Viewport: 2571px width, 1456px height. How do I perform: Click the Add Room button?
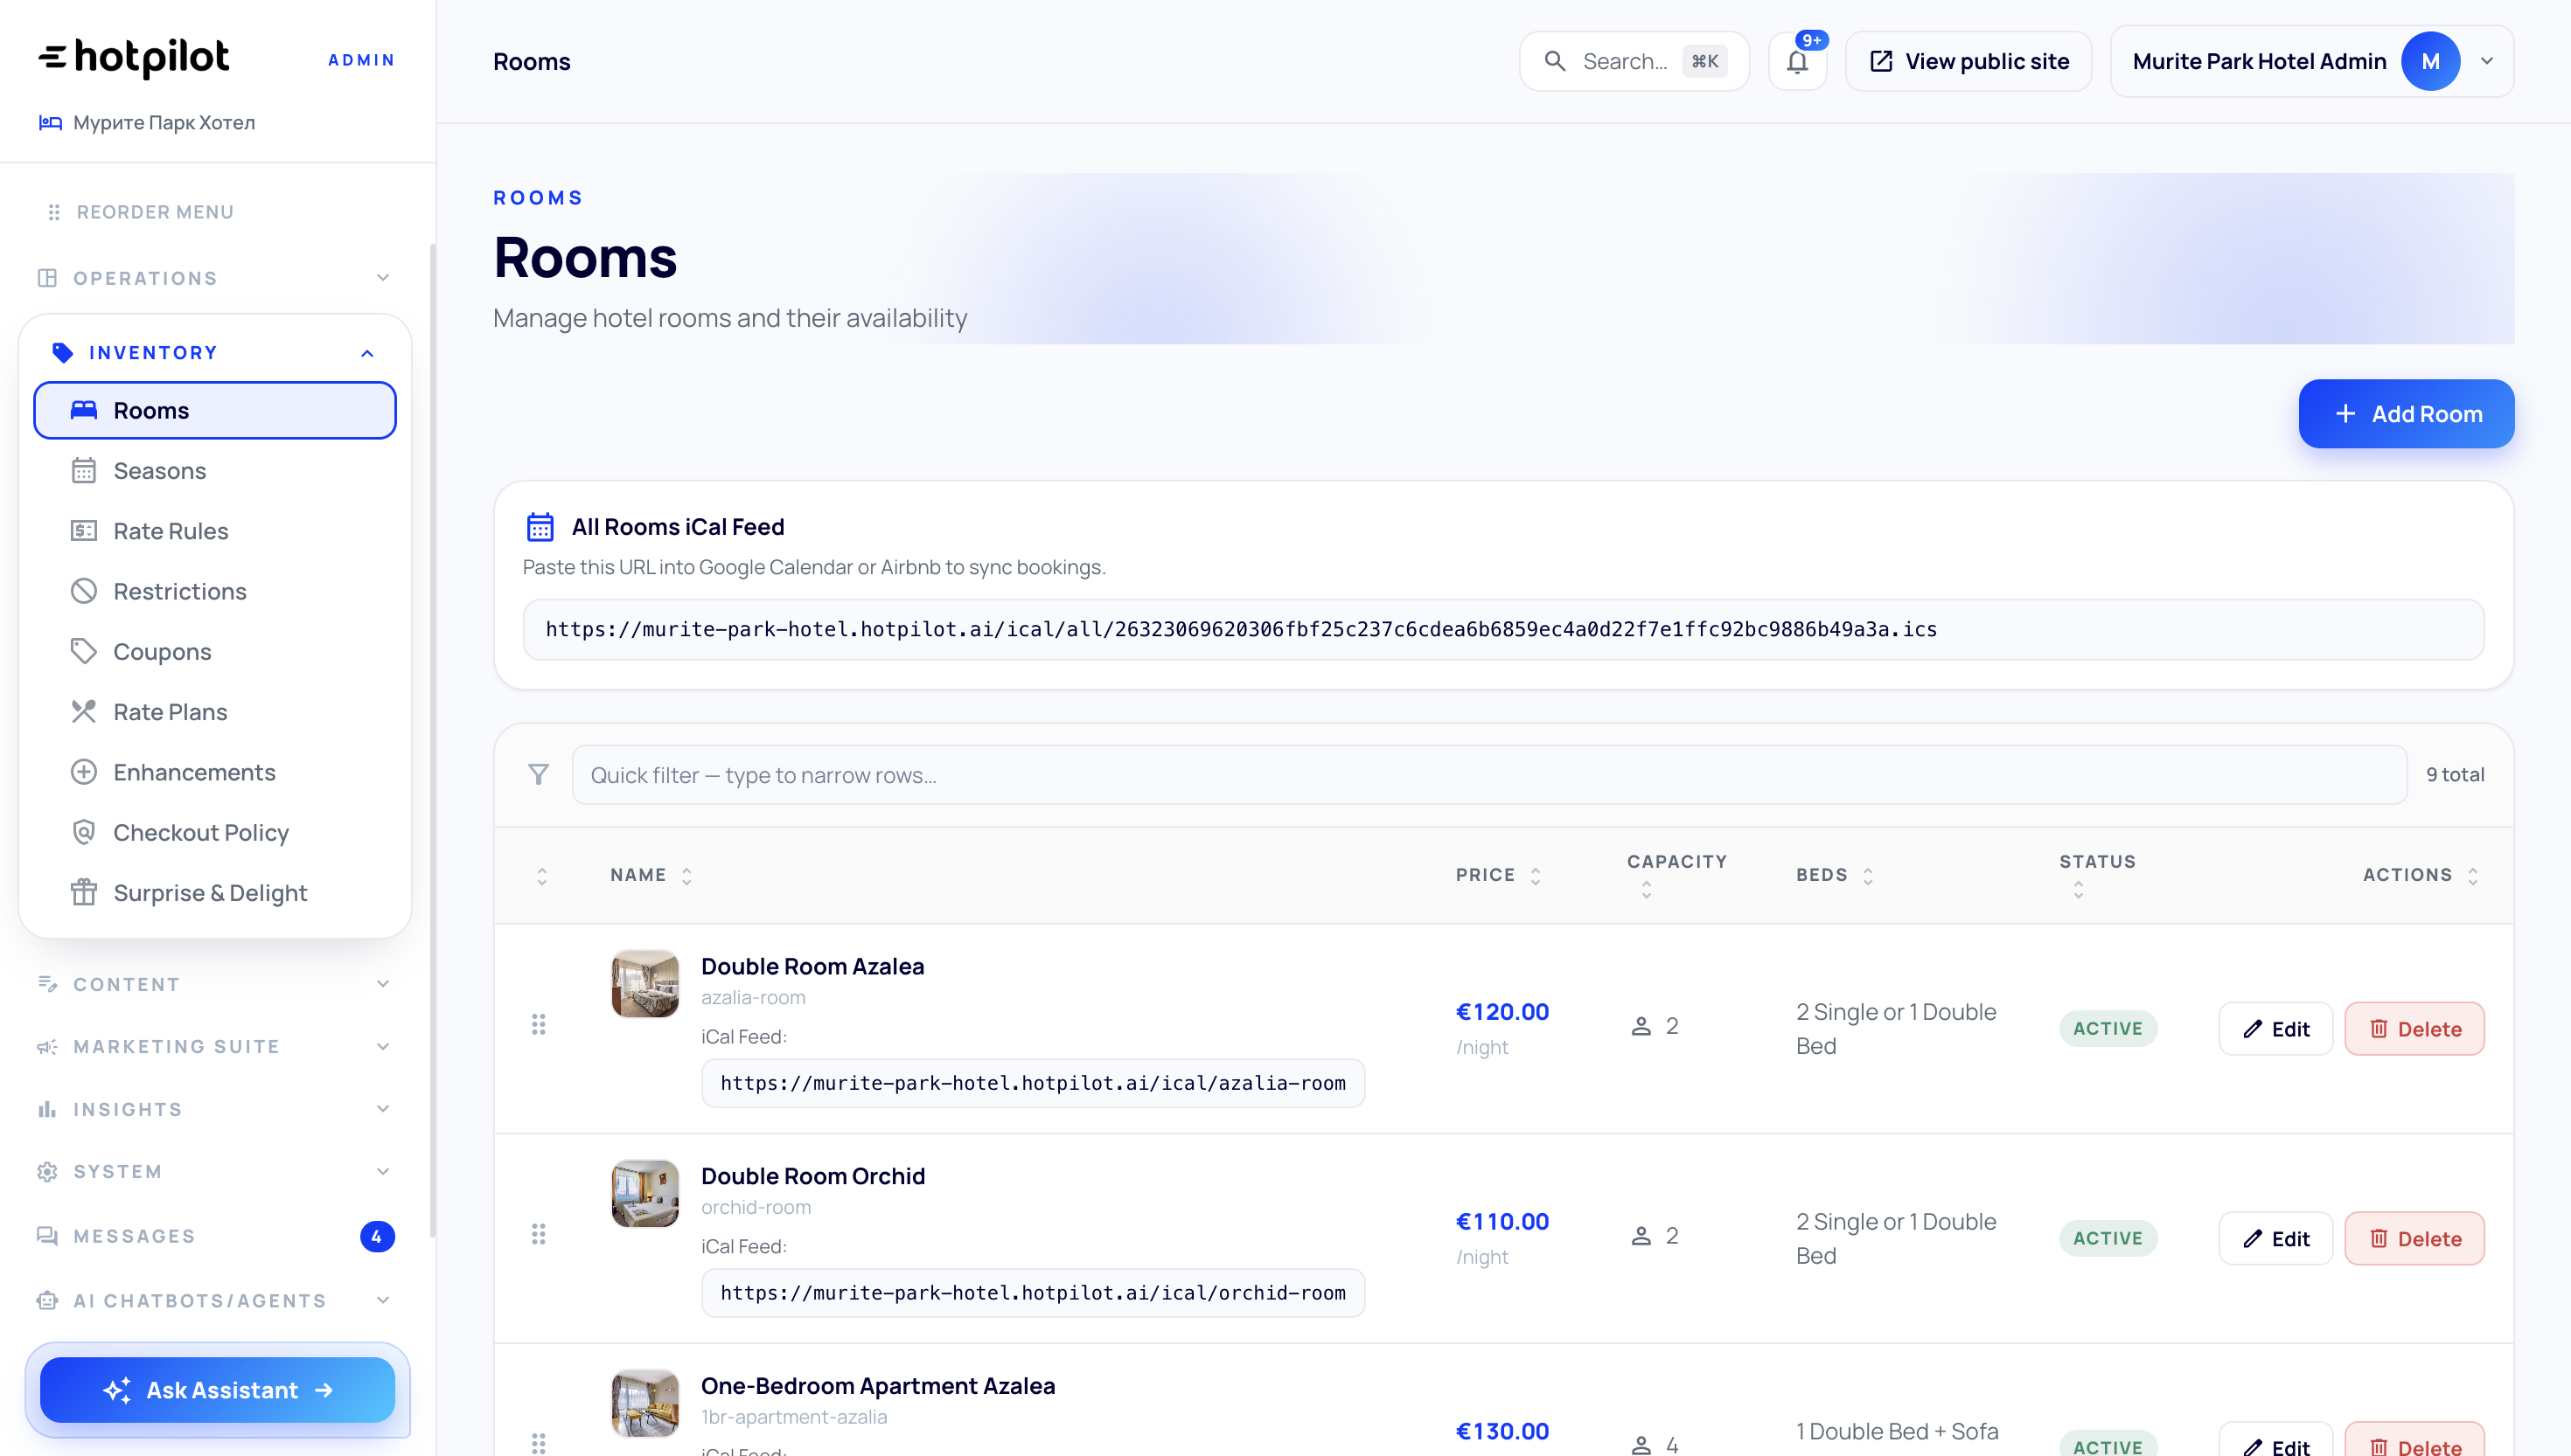pos(2406,413)
